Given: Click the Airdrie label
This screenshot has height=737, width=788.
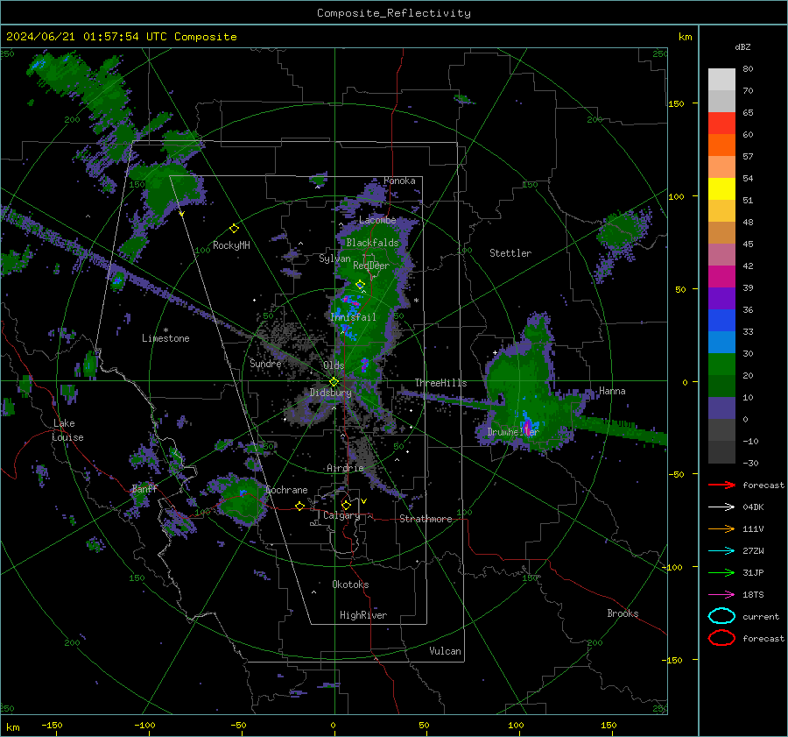Looking at the screenshot, I should pyautogui.click(x=345, y=468).
